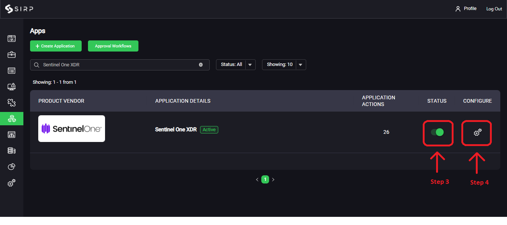Open the settings gears icon in the sidebar
This screenshot has width=507, height=225.
pos(12,183)
